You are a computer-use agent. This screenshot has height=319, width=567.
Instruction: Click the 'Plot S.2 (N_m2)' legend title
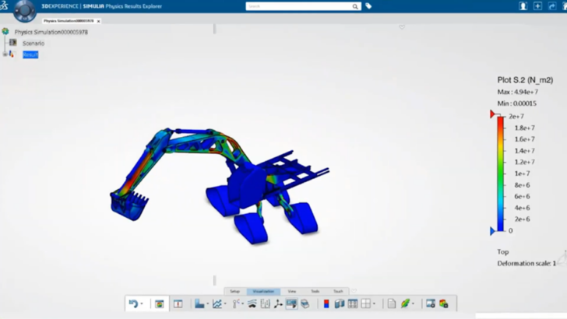[x=525, y=80]
